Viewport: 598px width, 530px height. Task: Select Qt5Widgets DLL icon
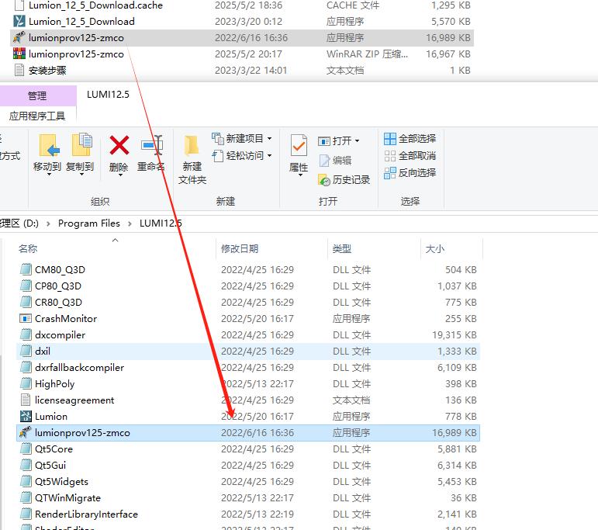tap(26, 482)
